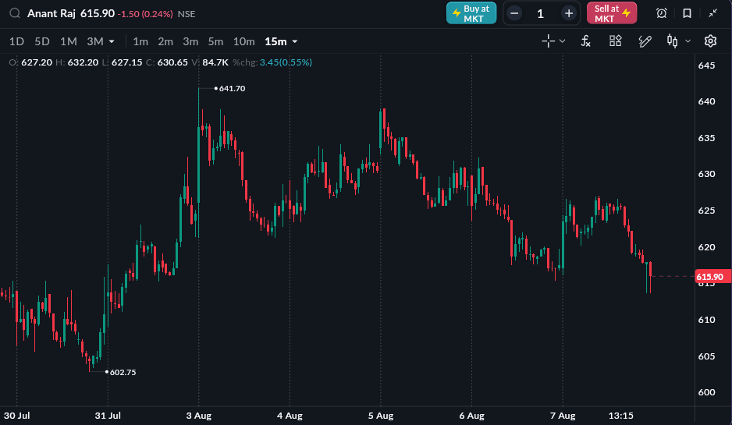732x425 pixels.
Task: Open the drawing tools pencil icon
Action: pos(645,41)
